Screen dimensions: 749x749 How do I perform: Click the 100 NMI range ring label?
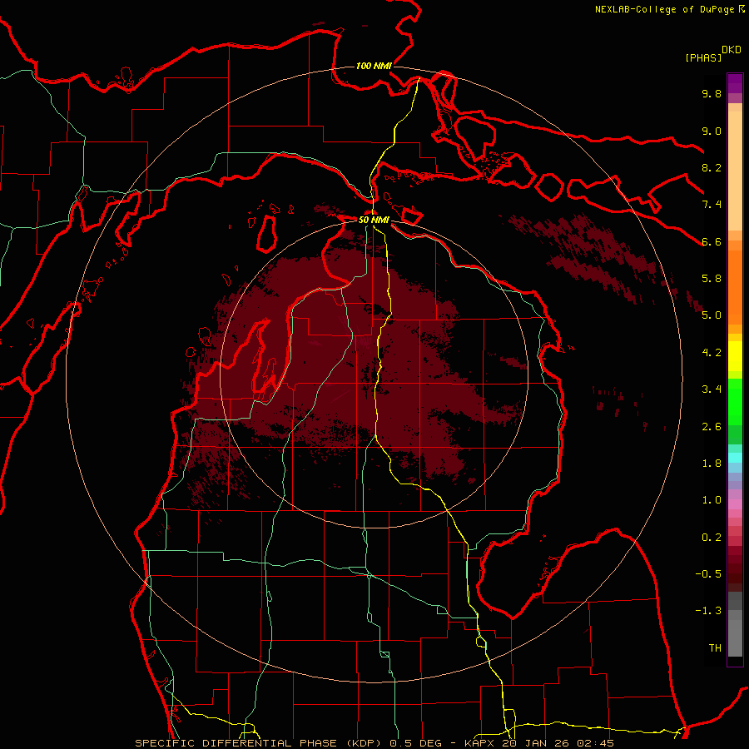374,66
